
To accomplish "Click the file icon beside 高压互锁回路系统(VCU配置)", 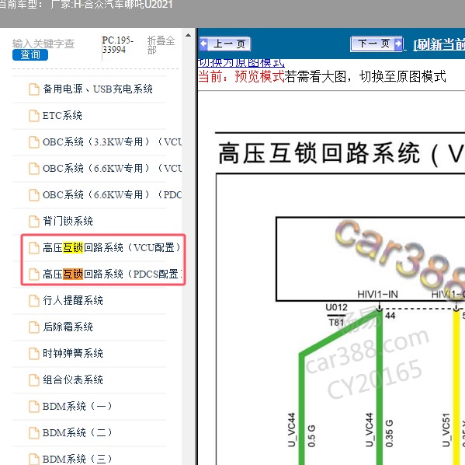I will click(34, 248).
